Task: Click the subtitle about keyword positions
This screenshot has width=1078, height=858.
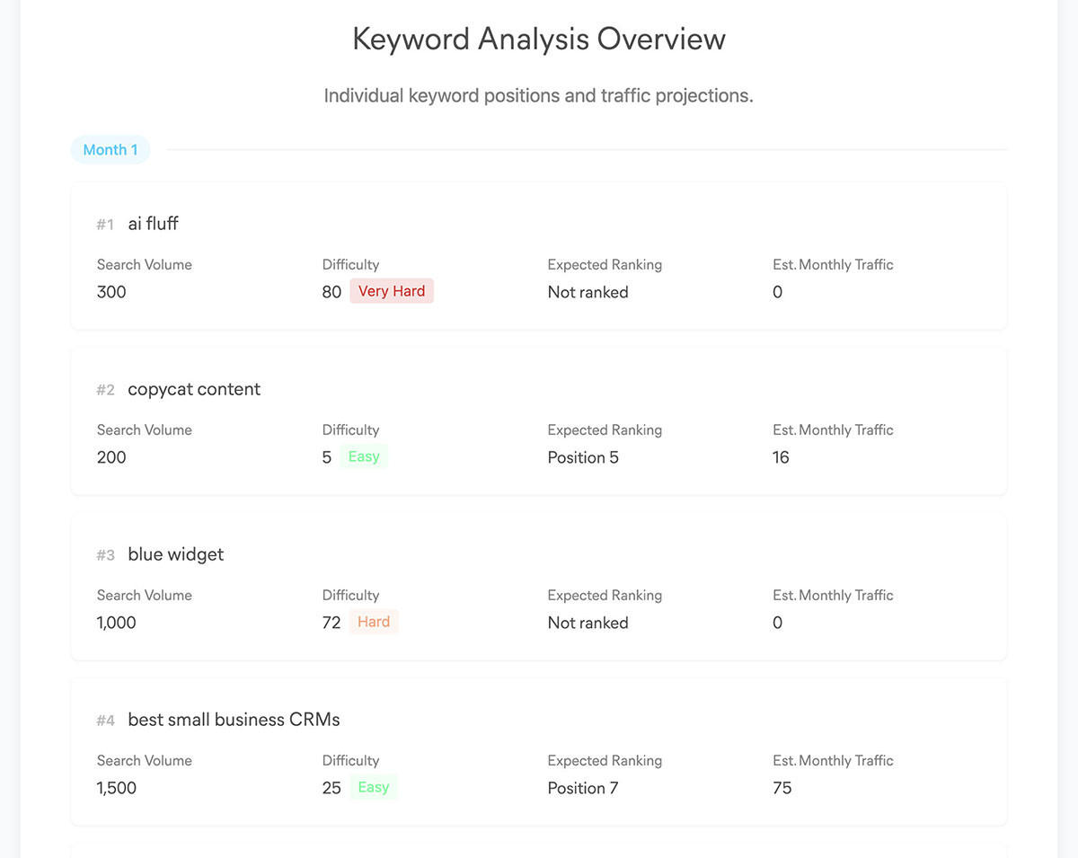Action: point(538,95)
